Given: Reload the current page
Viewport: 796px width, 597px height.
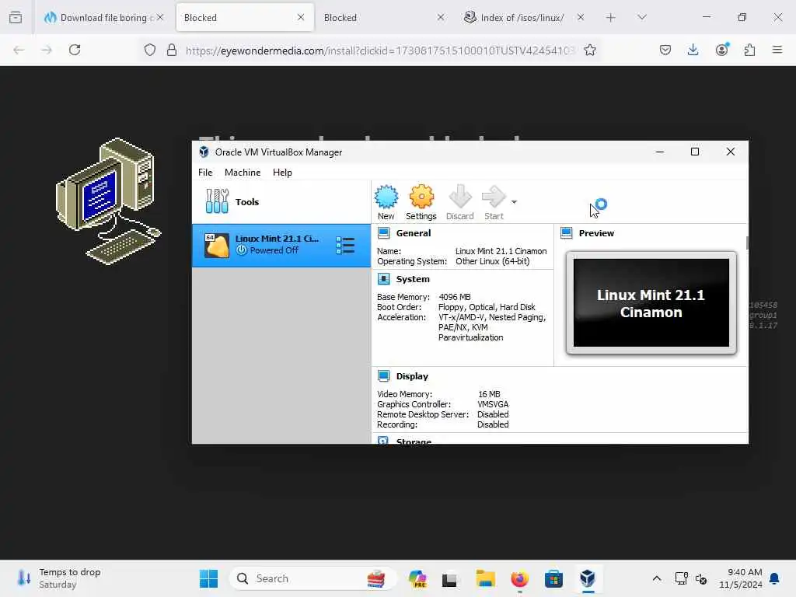Looking at the screenshot, I should coord(75,50).
